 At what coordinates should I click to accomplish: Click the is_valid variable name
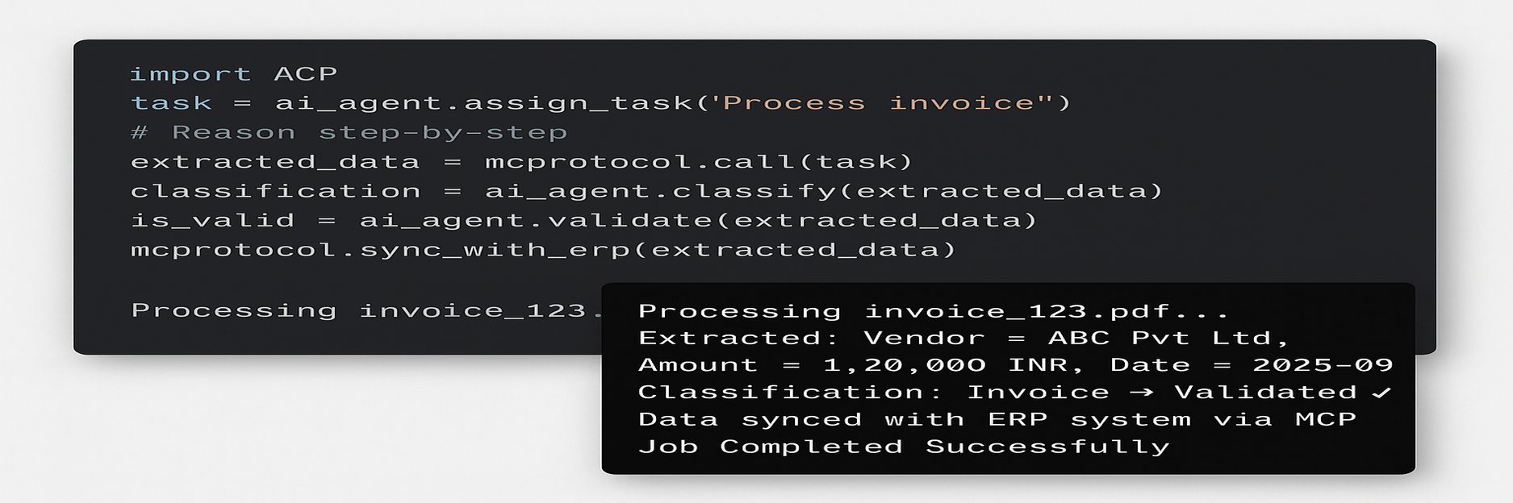click(212, 220)
